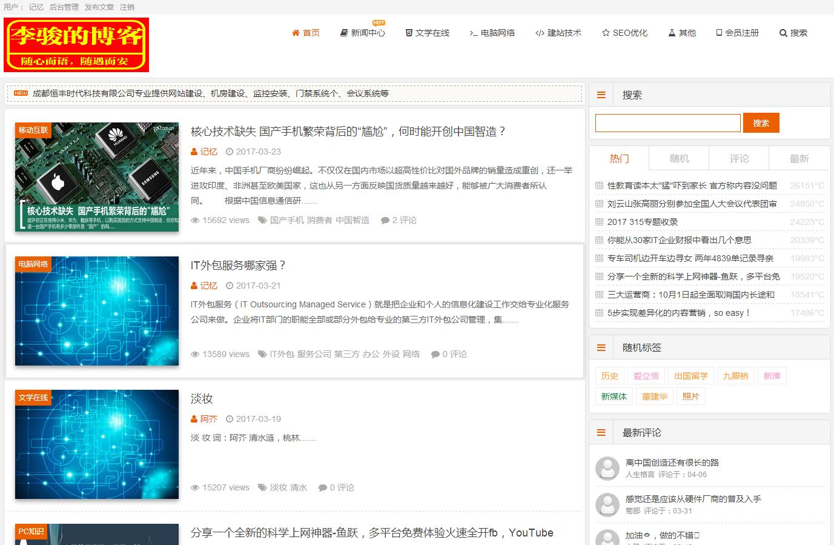Image resolution: width=834 pixels, height=545 pixels.
Task: Click the 出国留学 random tag
Action: pyautogui.click(x=691, y=376)
